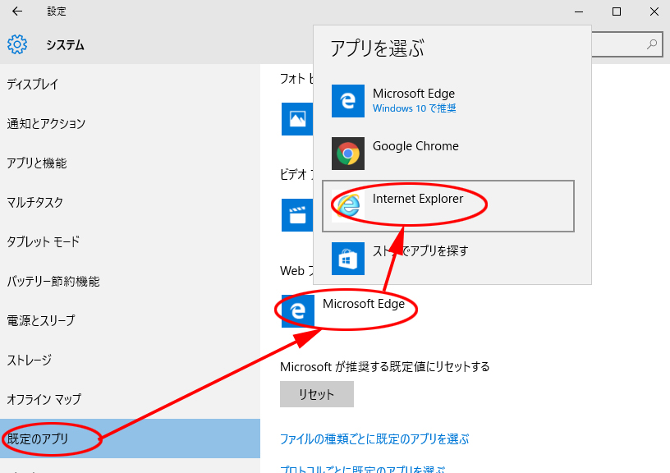Select ストレージ in sidebar

coord(130,360)
